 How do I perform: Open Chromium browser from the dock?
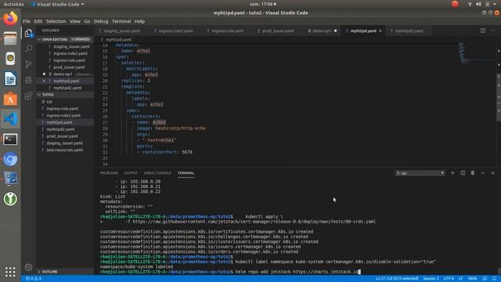(10, 159)
